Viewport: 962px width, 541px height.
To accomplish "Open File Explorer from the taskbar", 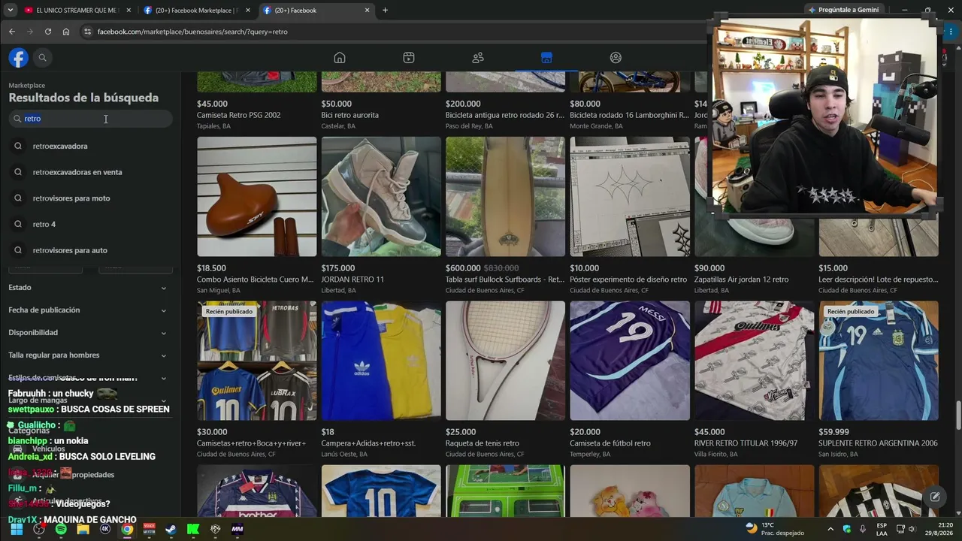I will tap(83, 529).
